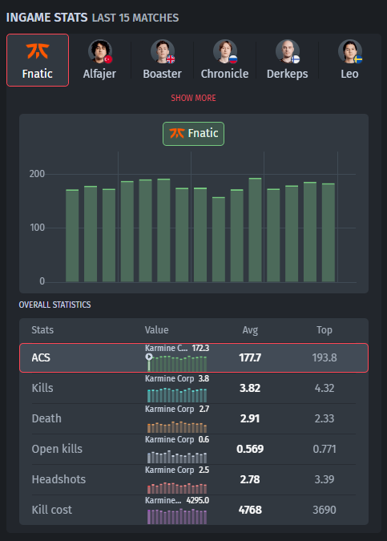The width and height of the screenshot is (387, 541).
Task: Select the Kills stats row
Action: point(194,388)
